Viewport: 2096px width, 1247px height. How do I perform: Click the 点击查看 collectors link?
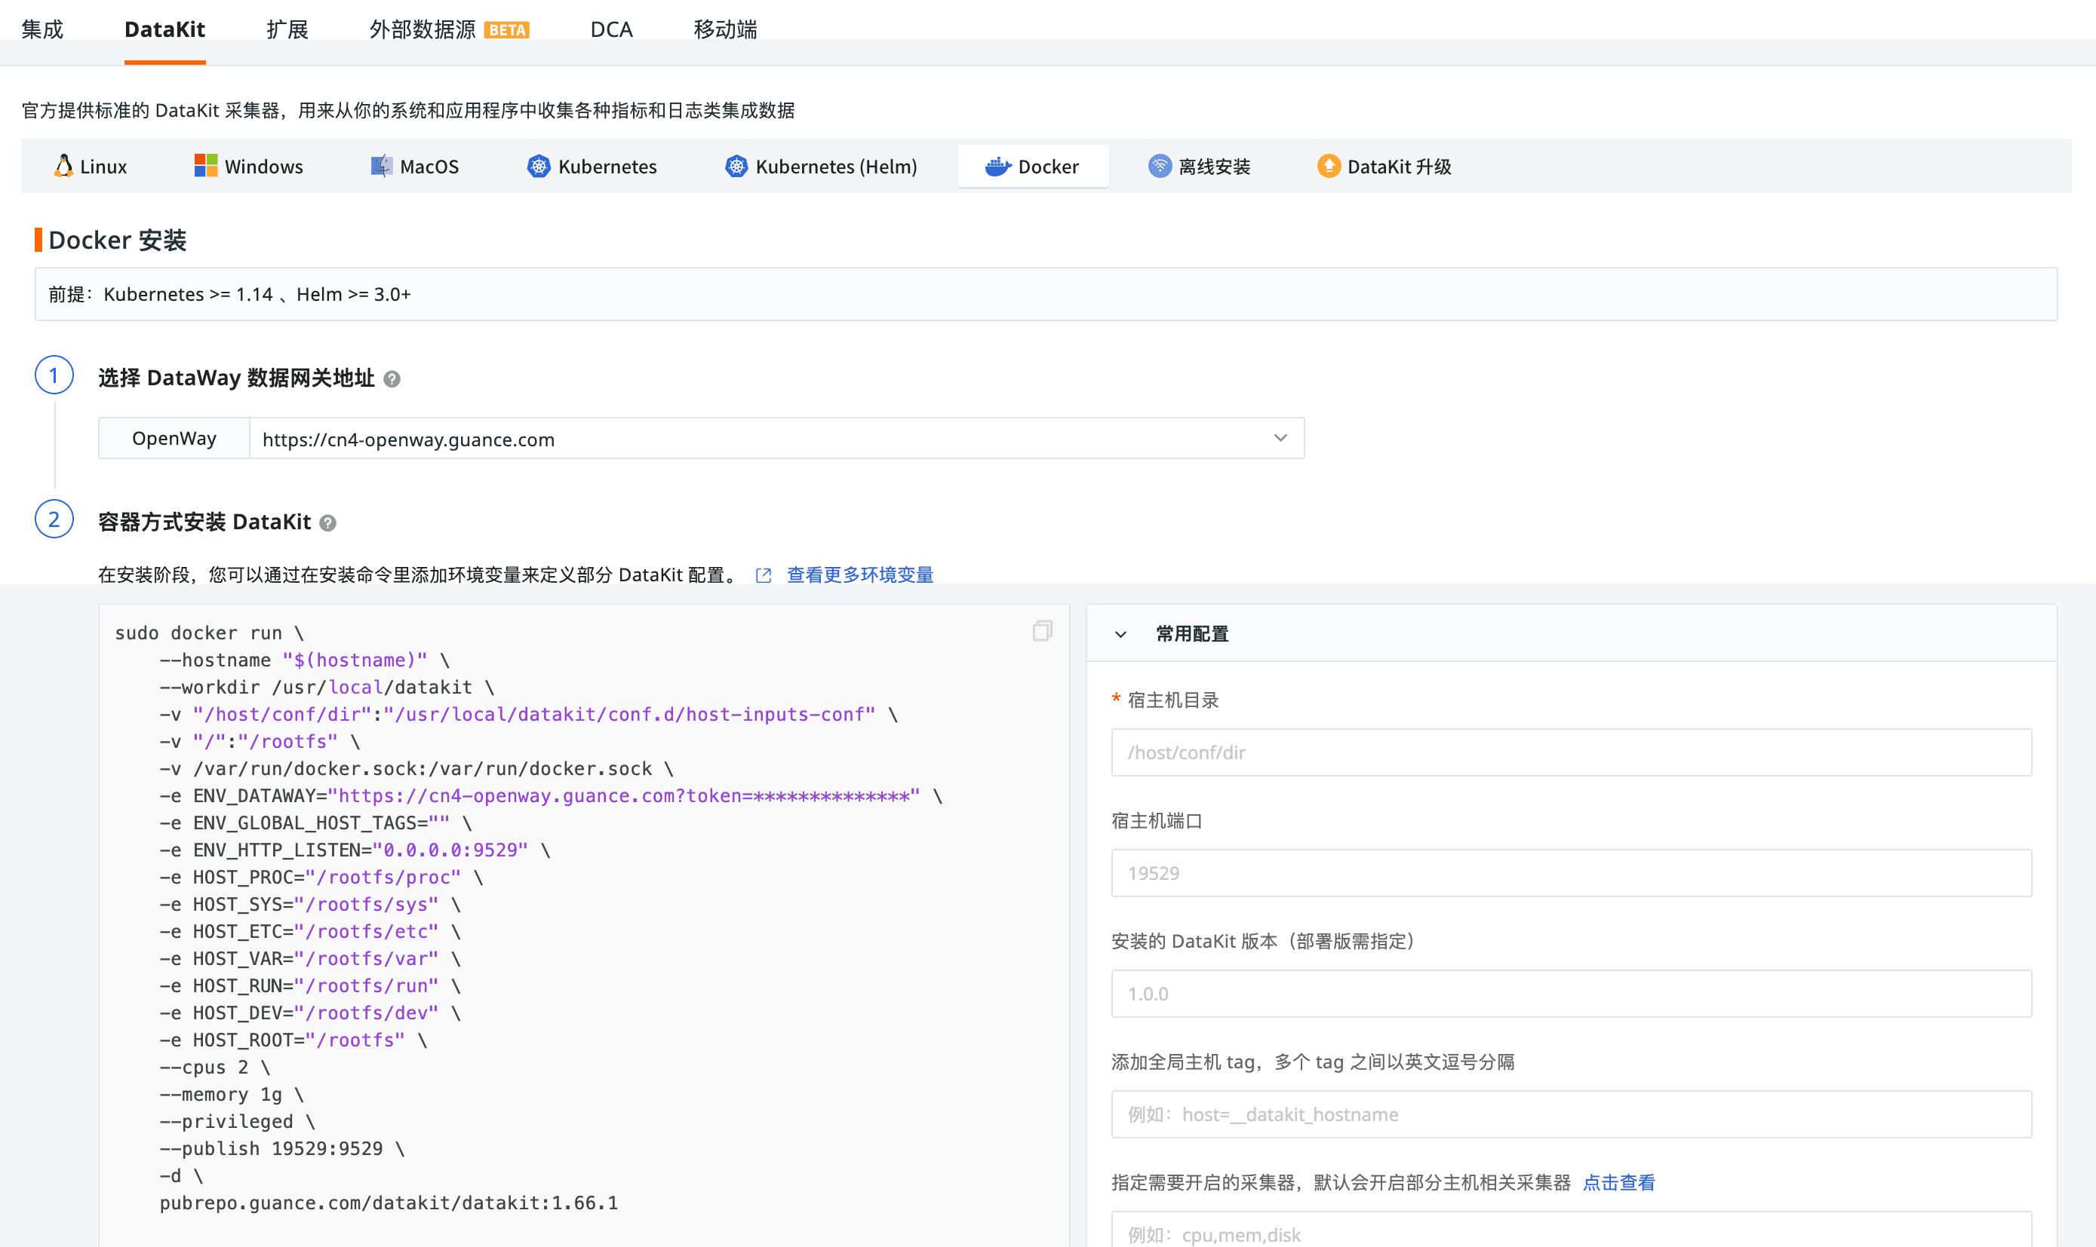click(1618, 1182)
